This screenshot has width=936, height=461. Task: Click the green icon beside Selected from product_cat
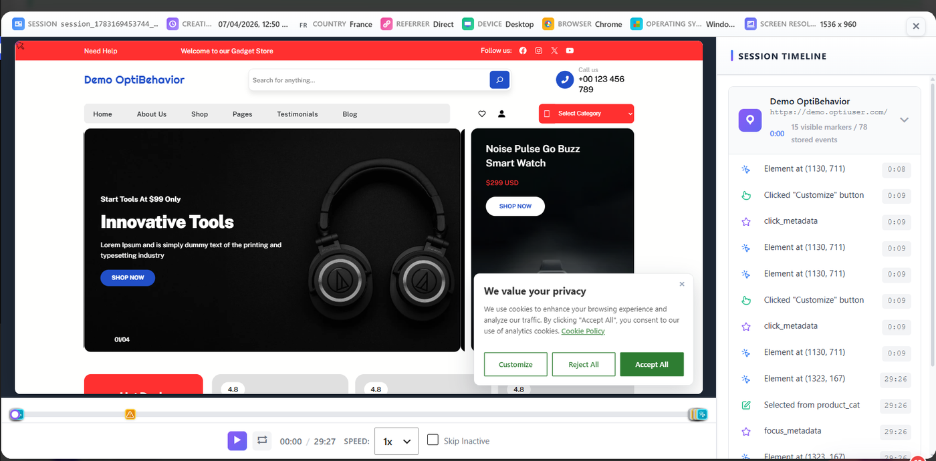746,405
